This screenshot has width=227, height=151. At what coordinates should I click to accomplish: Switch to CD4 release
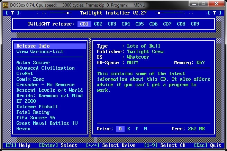click(x=126, y=24)
